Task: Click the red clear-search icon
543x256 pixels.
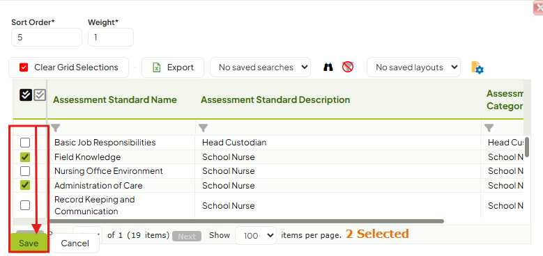Action: [x=348, y=67]
